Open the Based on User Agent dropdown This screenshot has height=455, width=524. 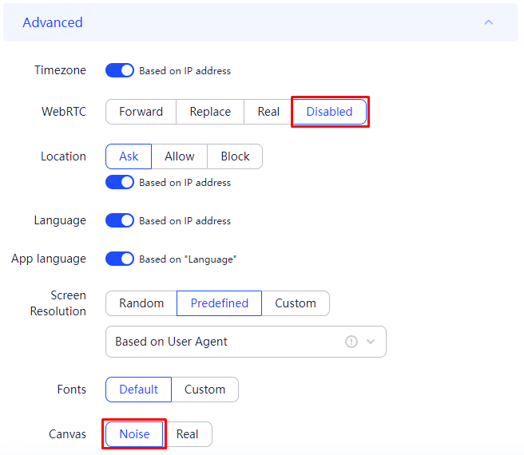(246, 342)
